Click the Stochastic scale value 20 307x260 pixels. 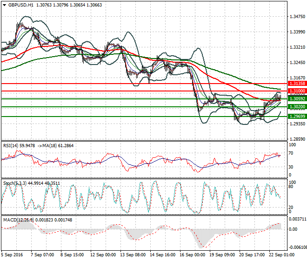[x=291, y=207]
